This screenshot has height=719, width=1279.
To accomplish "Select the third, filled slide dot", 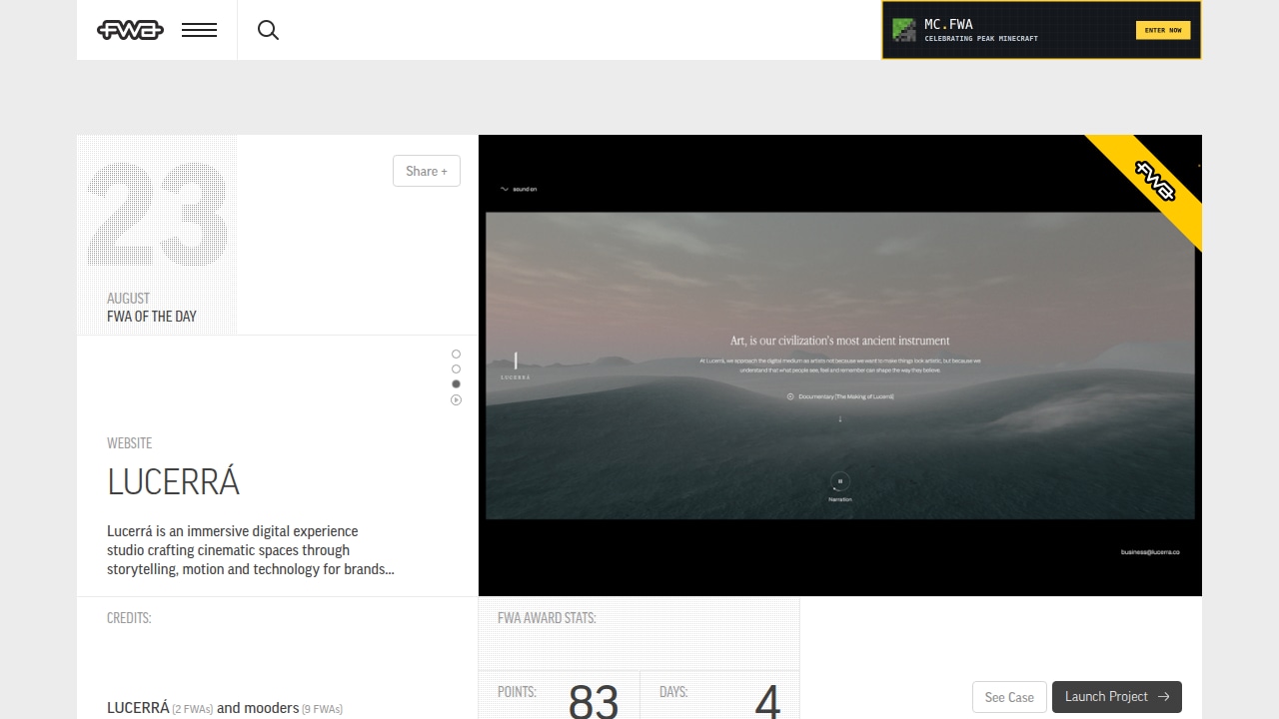I will [456, 384].
